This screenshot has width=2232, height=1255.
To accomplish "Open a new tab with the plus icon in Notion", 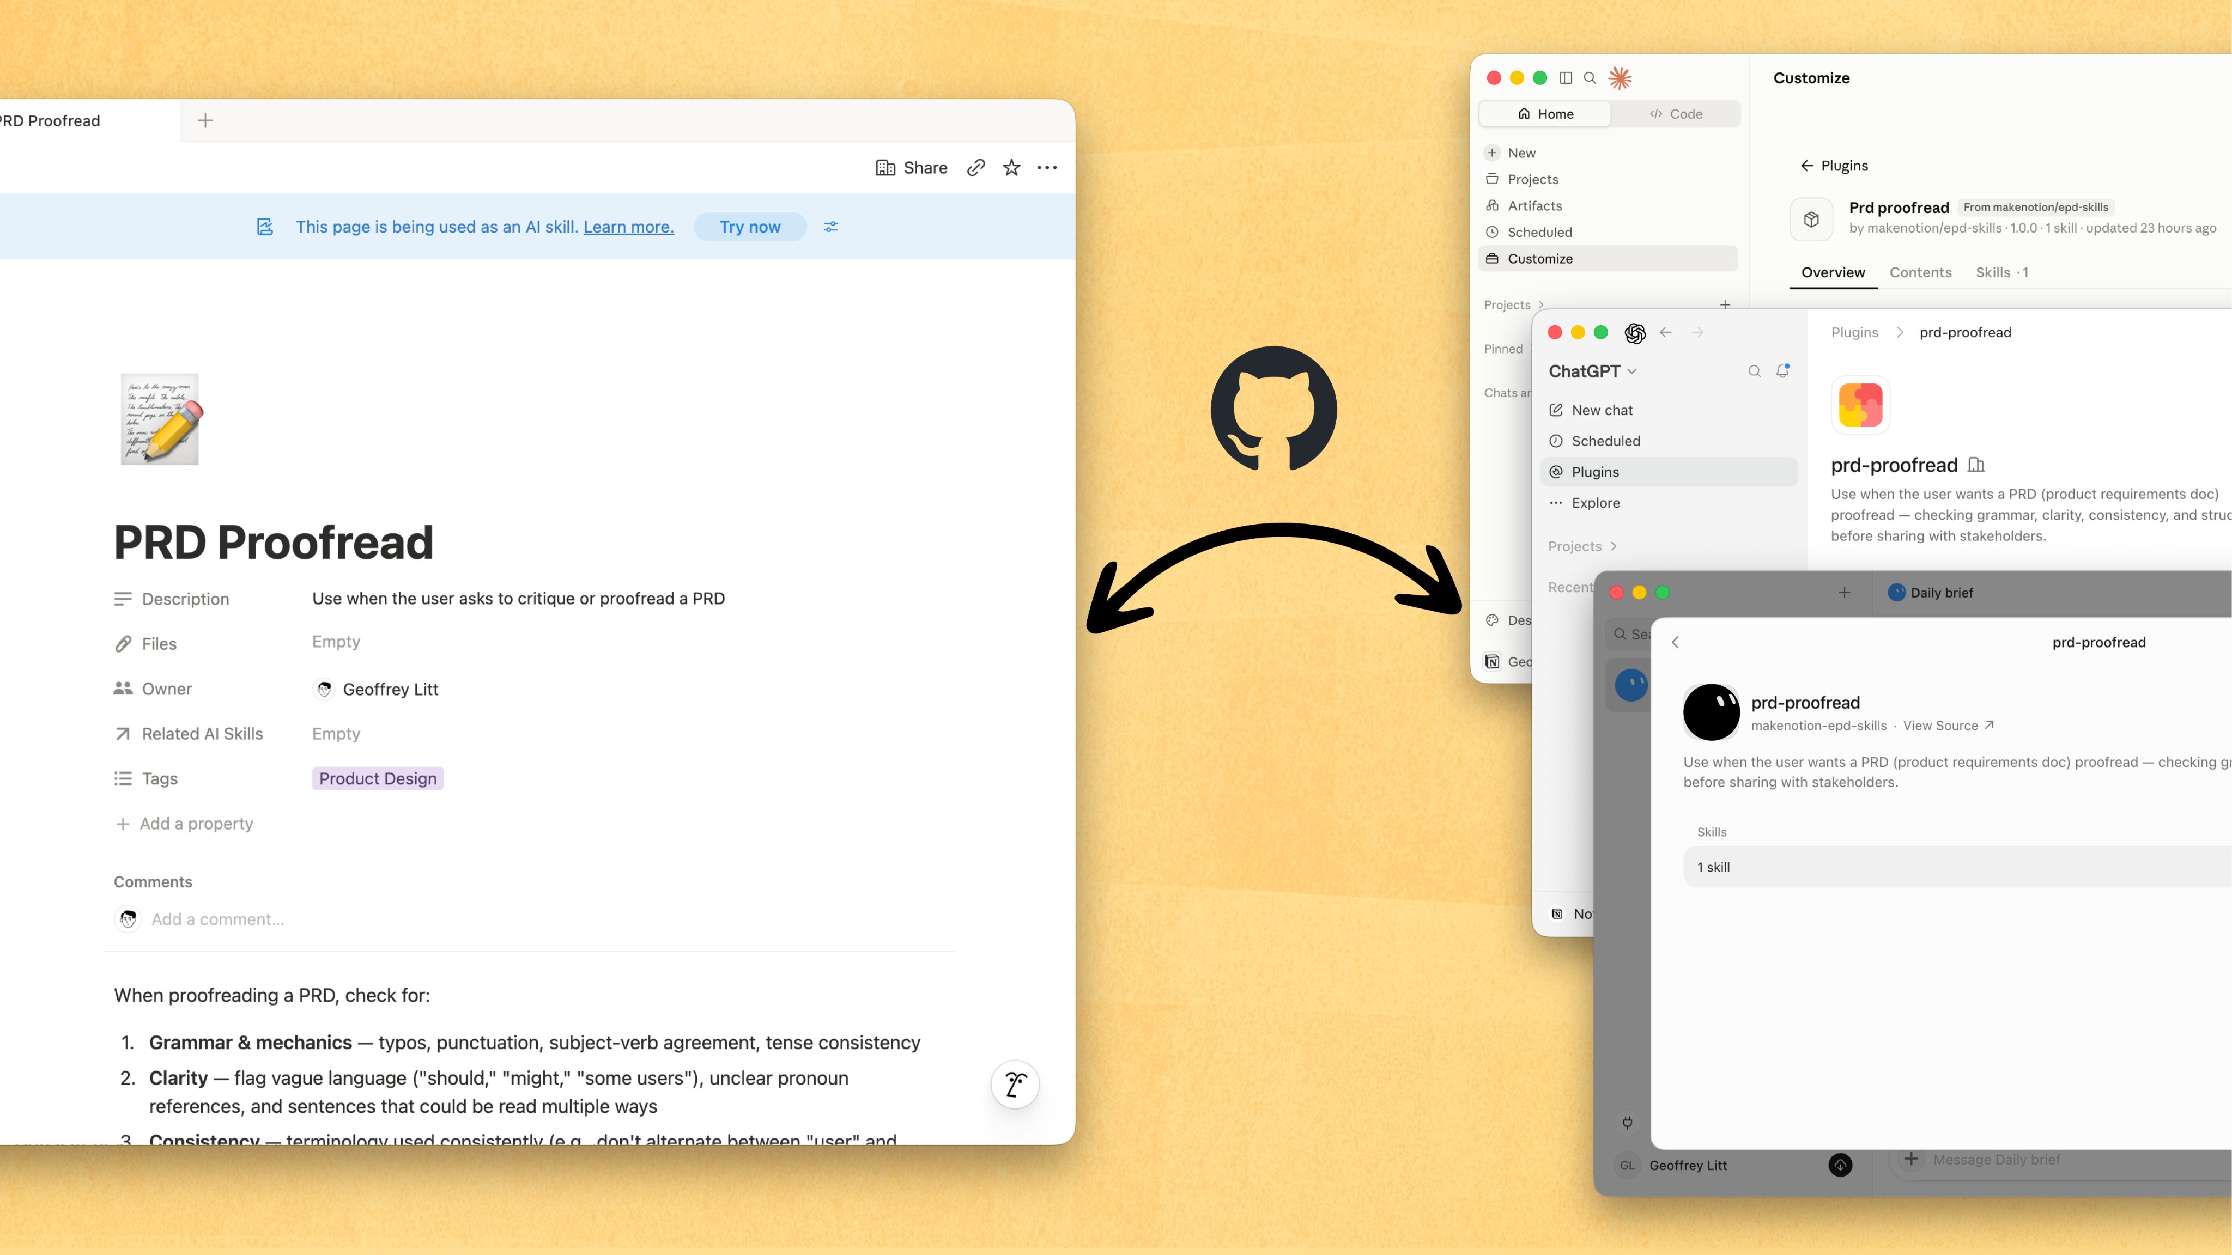I will click(205, 120).
